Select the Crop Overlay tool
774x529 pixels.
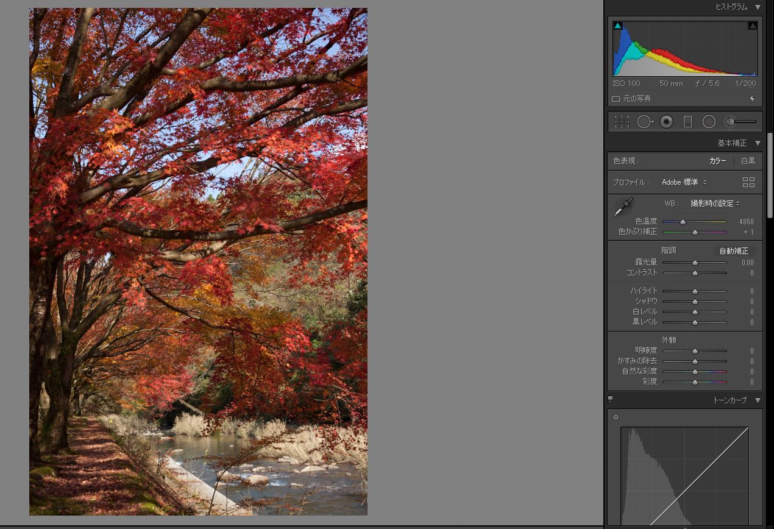(622, 122)
